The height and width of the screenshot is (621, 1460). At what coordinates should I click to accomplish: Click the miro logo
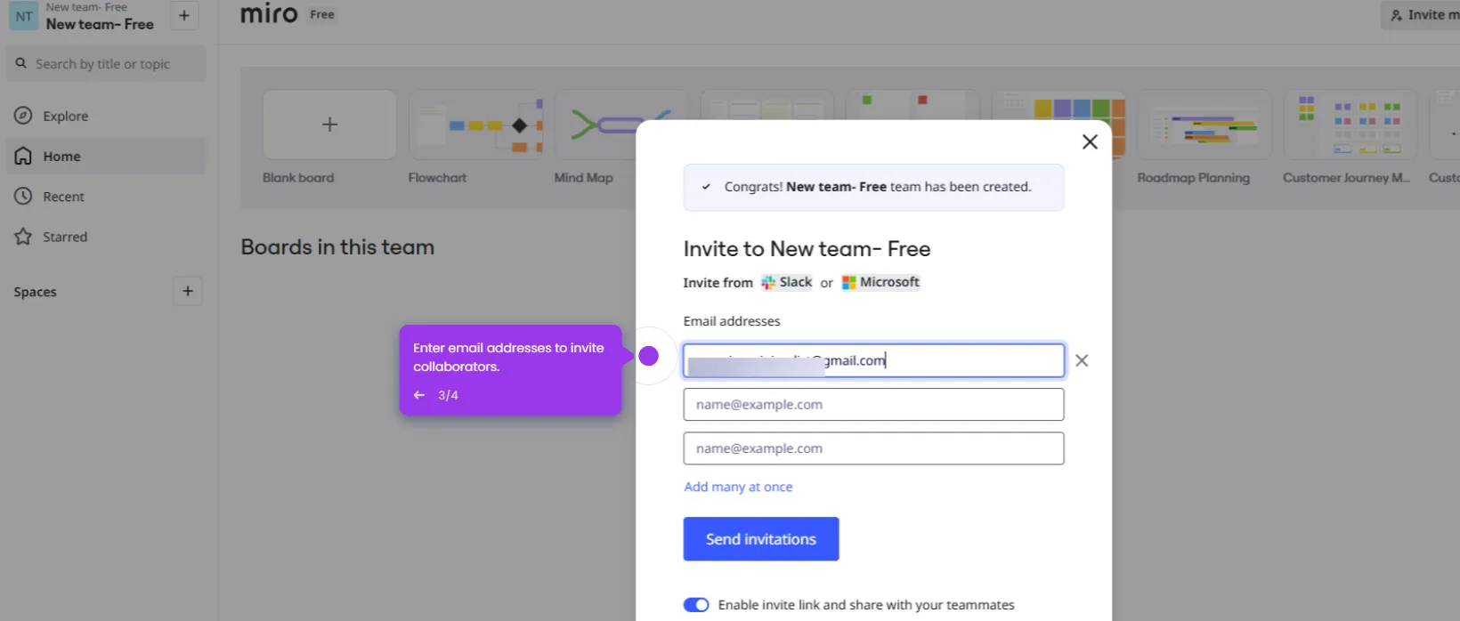pyautogui.click(x=269, y=13)
